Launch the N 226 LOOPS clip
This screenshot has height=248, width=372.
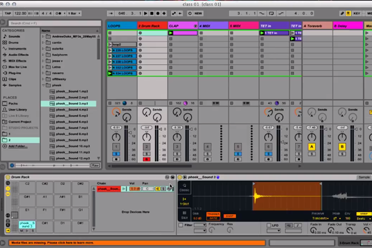pos(110,50)
